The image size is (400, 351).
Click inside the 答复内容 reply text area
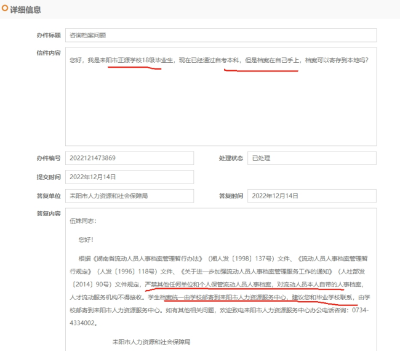[221, 280]
